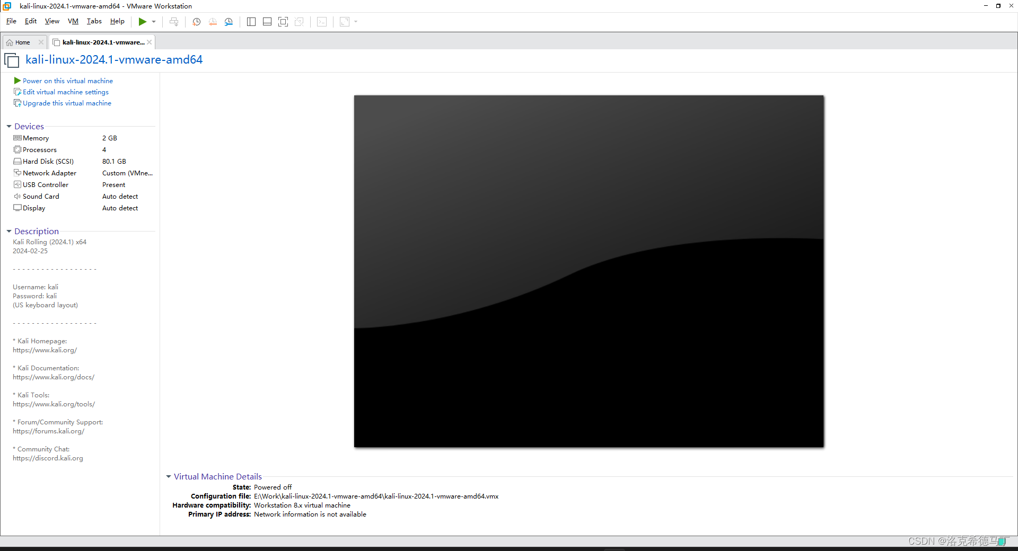This screenshot has height=551, width=1018.
Task: Close the kali-linux-2024.1-vmware tab
Action: [x=150, y=42]
